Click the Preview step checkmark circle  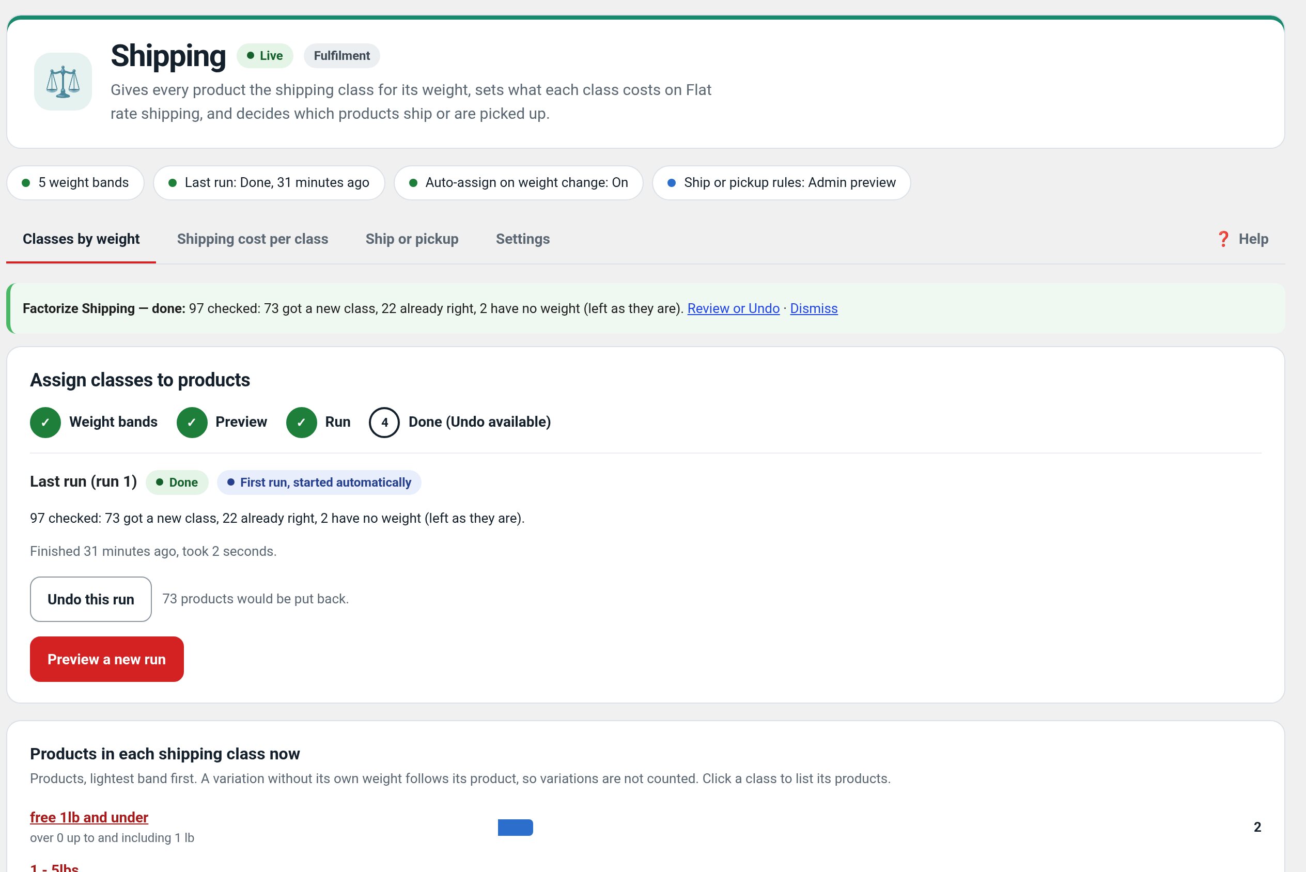click(x=192, y=423)
